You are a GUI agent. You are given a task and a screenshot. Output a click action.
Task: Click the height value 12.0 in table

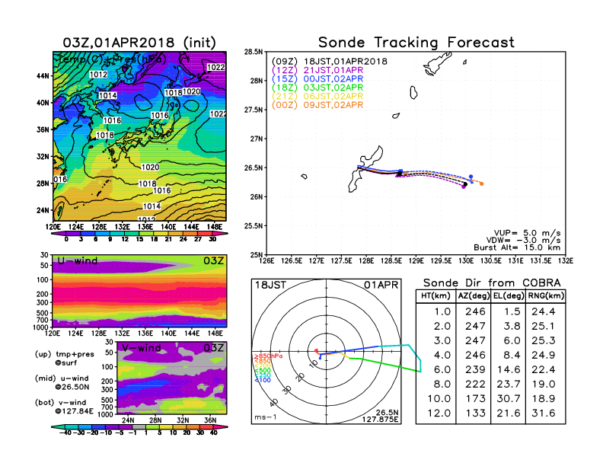point(439,413)
